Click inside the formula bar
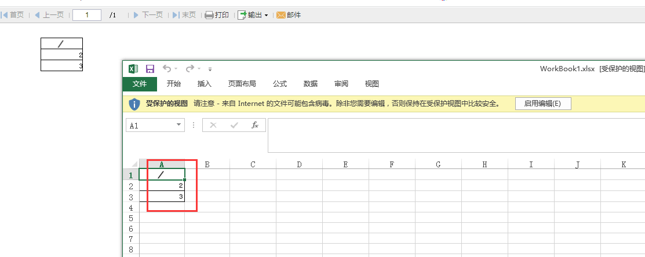 [x=456, y=135]
